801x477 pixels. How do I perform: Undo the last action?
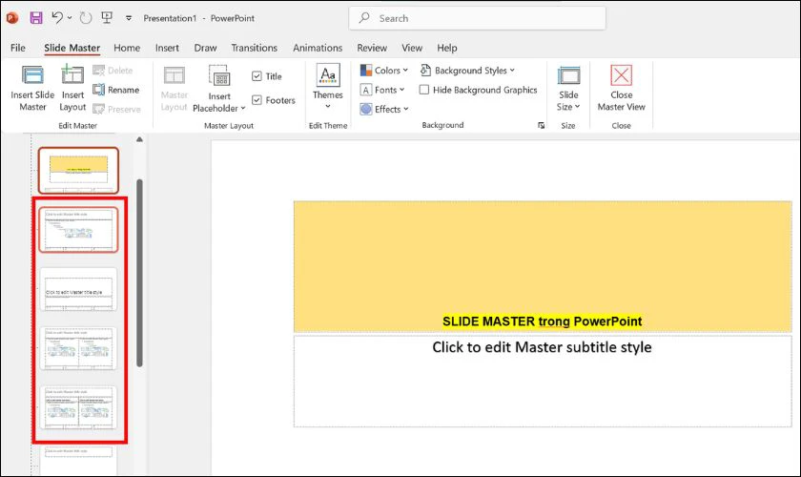[x=56, y=18]
